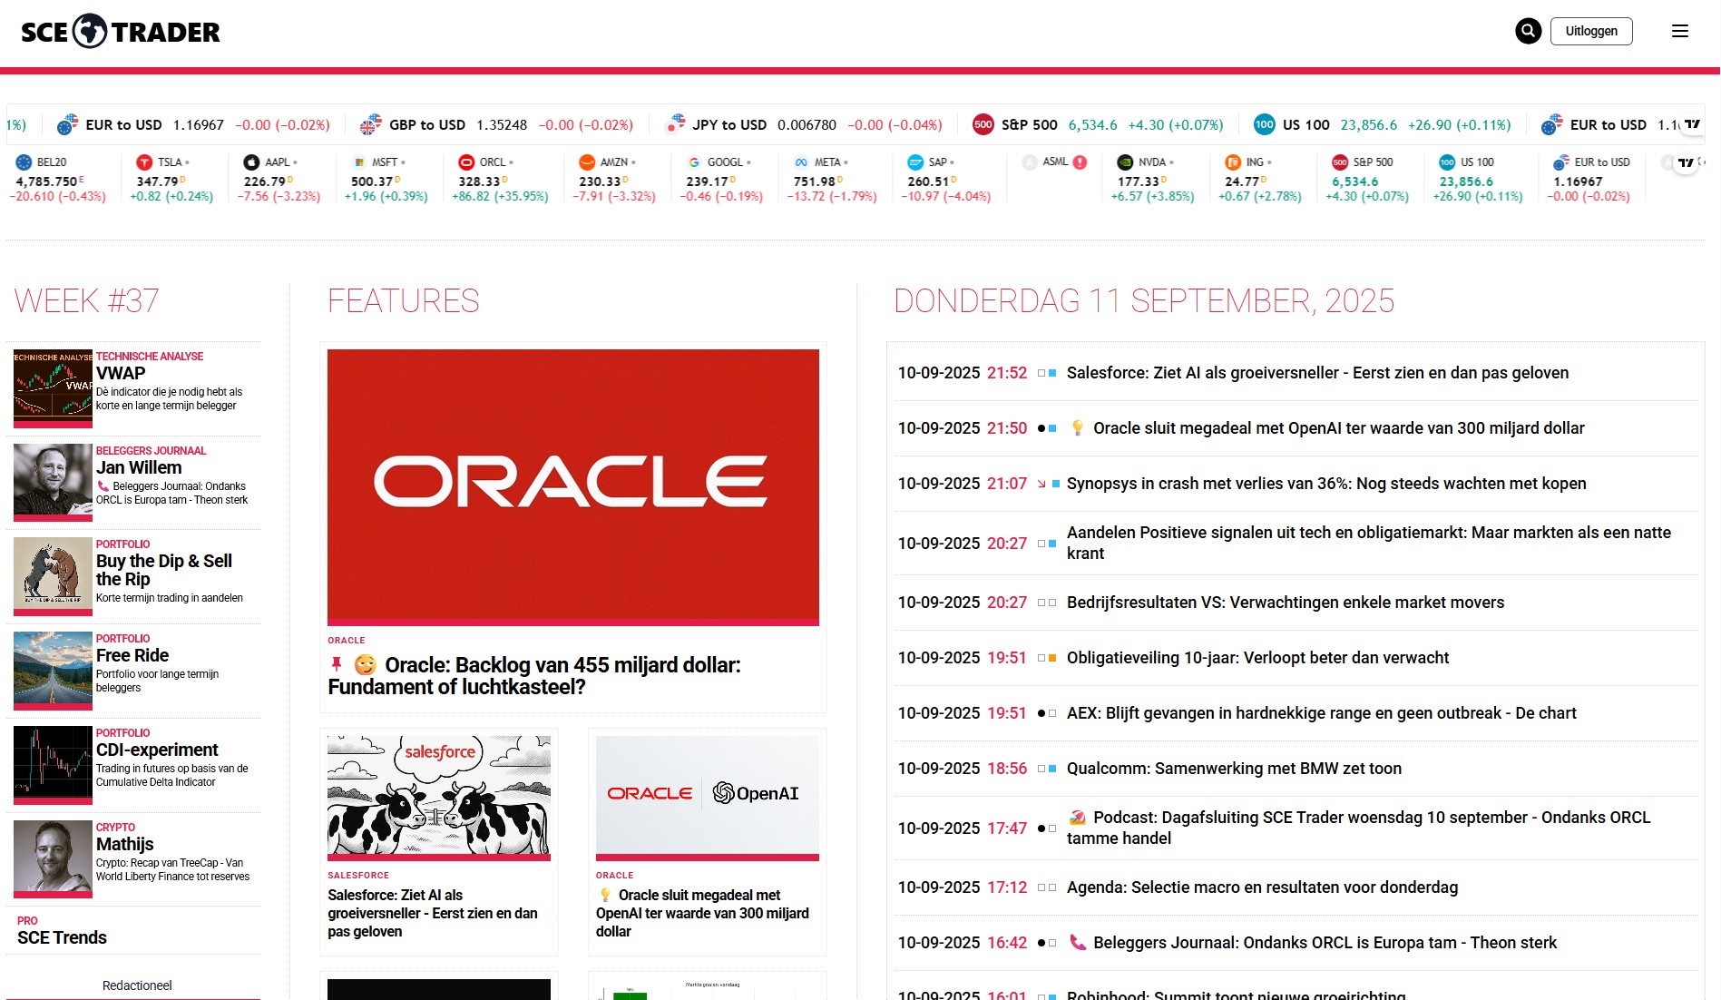Click the lightbulb icon in the 21:50 news row
The image size is (1721, 1000).
click(x=1077, y=428)
